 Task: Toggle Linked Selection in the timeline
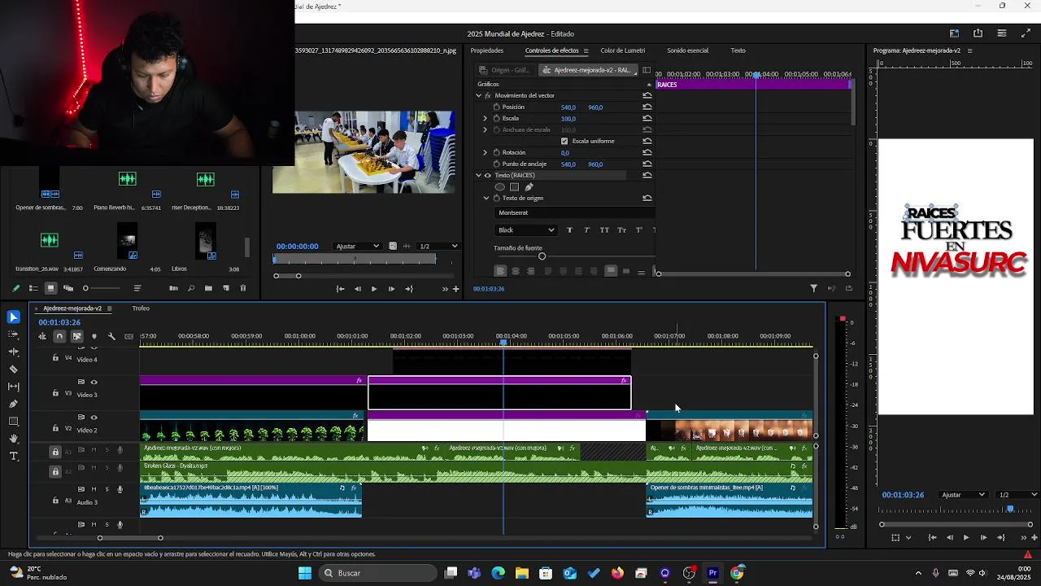click(x=77, y=336)
